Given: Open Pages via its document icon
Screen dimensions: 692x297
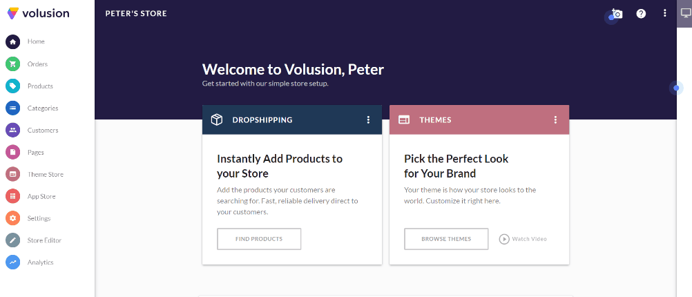Looking at the screenshot, I should click(13, 152).
